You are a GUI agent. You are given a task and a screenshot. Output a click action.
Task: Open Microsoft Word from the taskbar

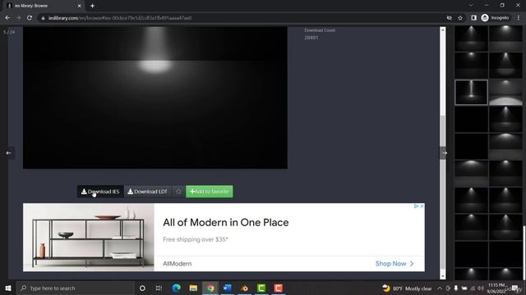coord(227,288)
